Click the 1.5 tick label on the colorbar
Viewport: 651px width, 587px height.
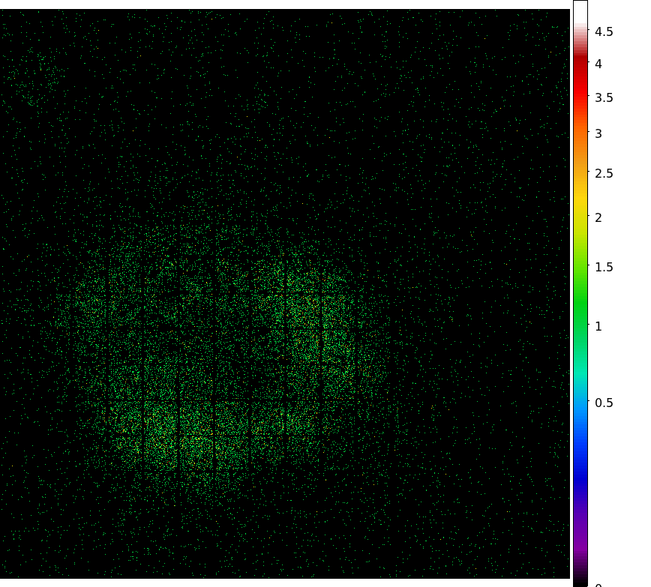point(604,267)
